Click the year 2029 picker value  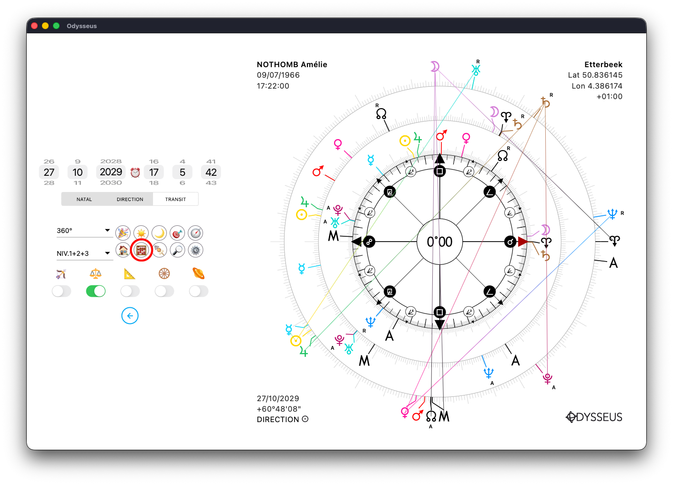point(111,172)
